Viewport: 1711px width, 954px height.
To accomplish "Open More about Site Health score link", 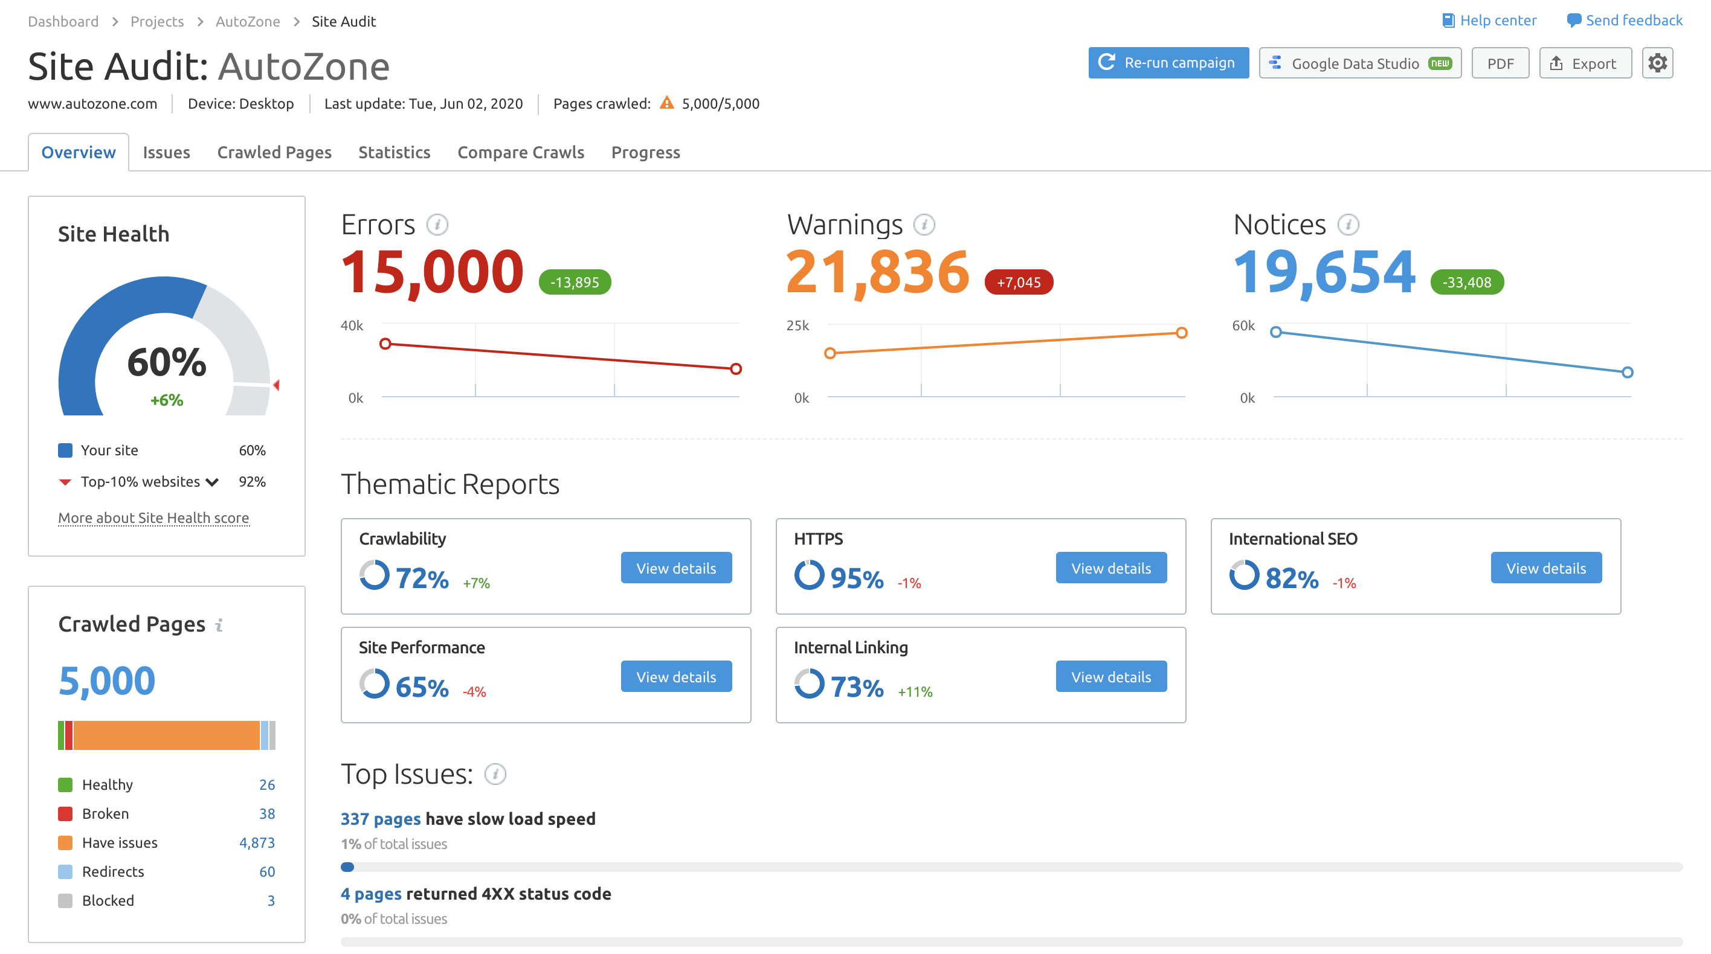I will [x=153, y=518].
